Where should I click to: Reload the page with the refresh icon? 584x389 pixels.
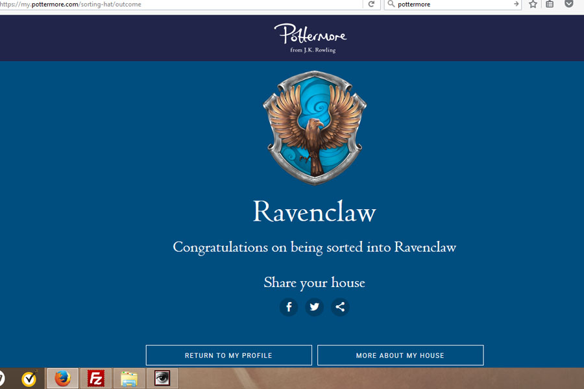click(x=371, y=4)
